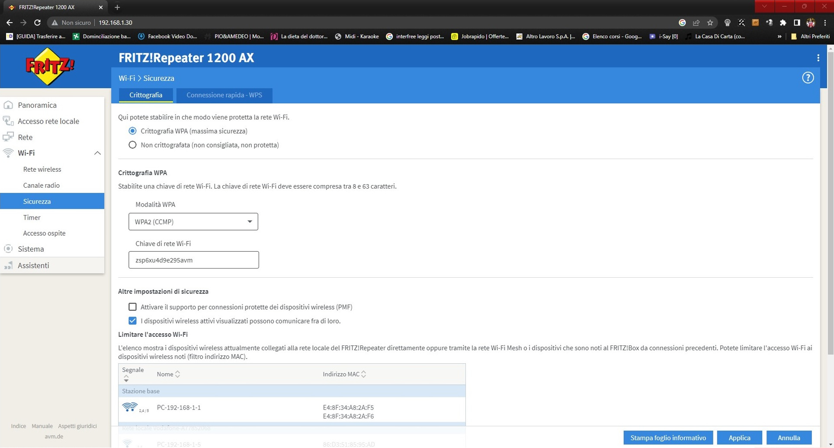The height and width of the screenshot is (448, 834).
Task: Open the three-dot menu in FRITZ!Repeater header
Action: point(818,58)
